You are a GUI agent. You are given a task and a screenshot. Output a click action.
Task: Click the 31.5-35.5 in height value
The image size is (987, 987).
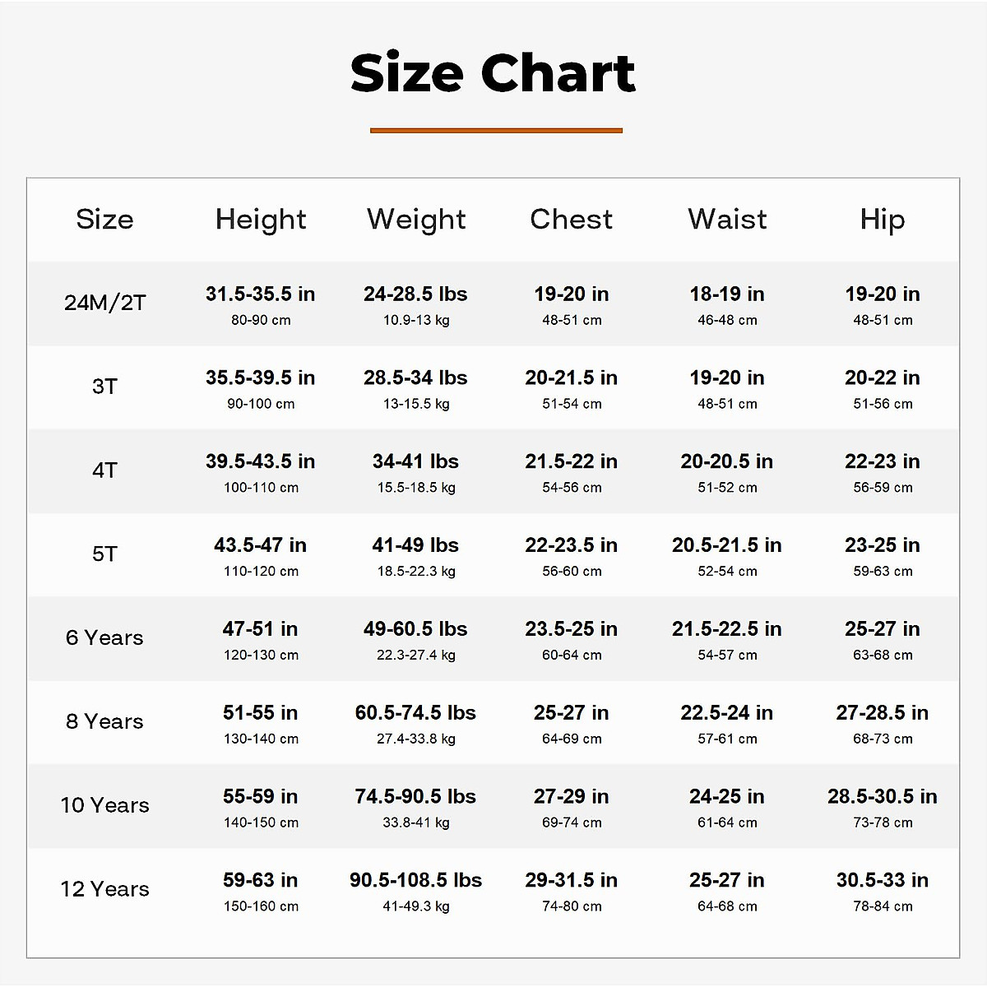pyautogui.click(x=261, y=294)
